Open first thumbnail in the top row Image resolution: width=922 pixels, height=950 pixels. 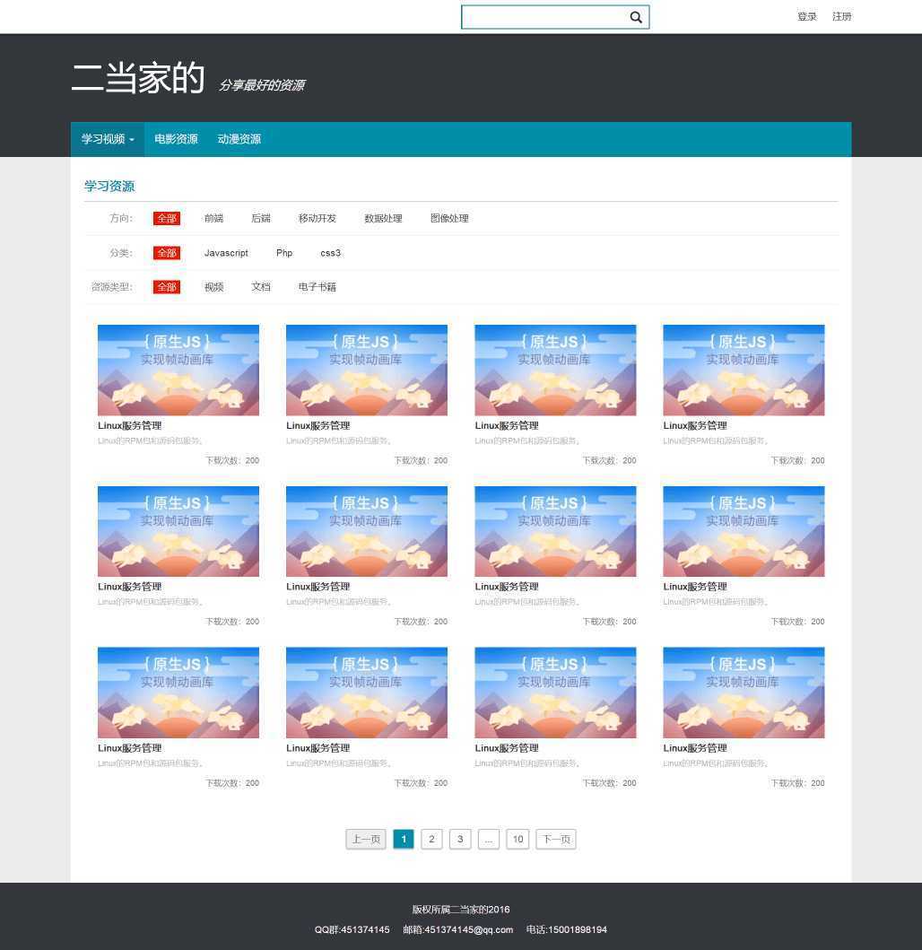click(178, 370)
